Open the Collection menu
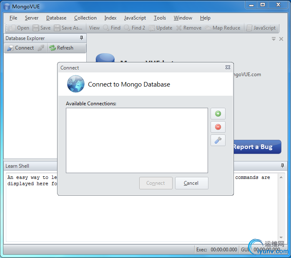Screen dimensions: 291x258 coord(85,18)
